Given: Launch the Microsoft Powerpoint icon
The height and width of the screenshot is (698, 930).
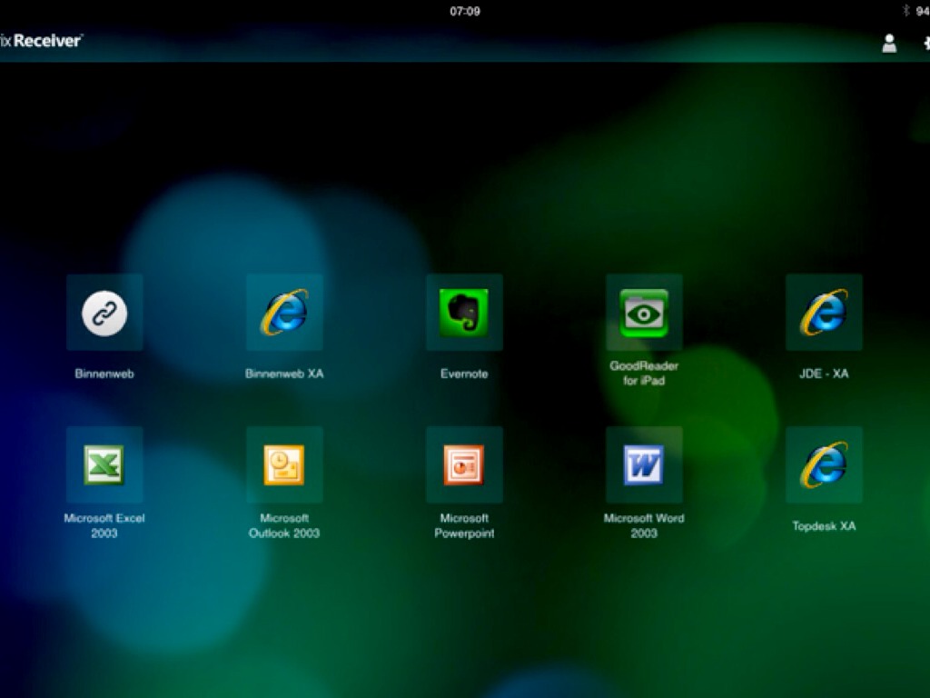Looking at the screenshot, I should pyautogui.click(x=464, y=465).
